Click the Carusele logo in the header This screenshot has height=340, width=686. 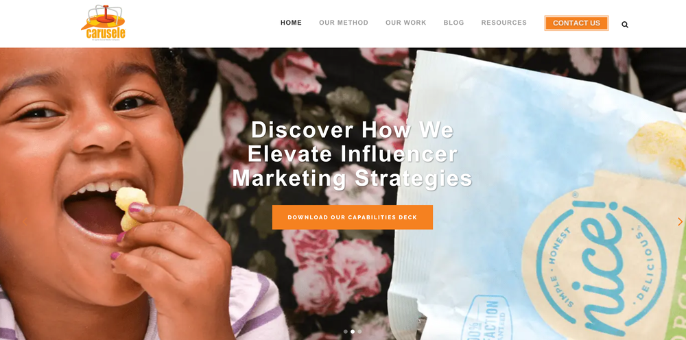[104, 23]
